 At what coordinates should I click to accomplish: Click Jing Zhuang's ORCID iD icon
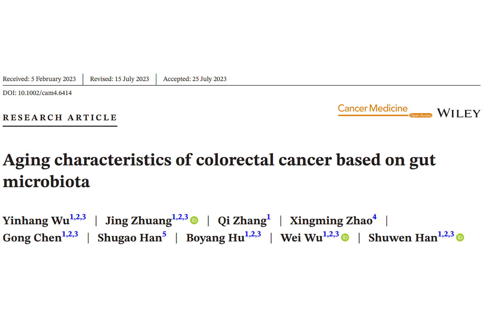194,220
